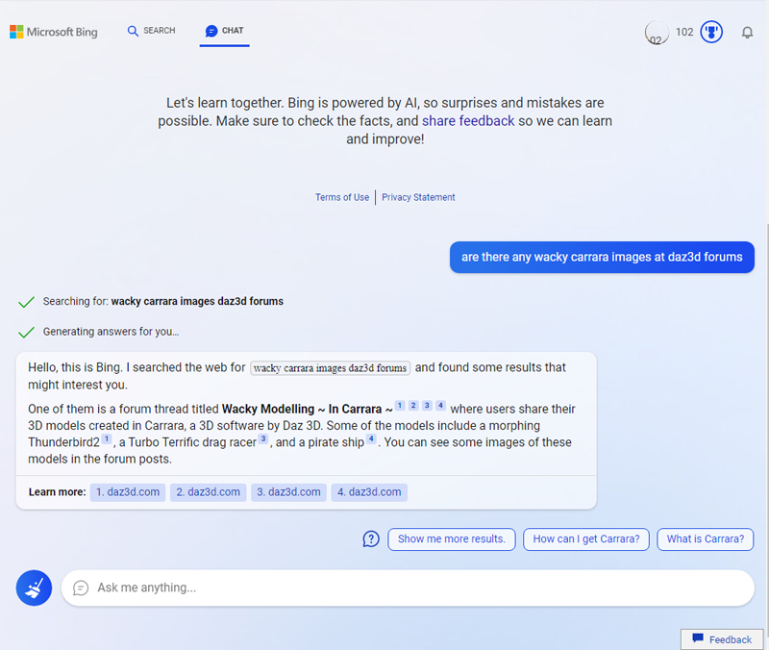Switch to the CHAT tab
Screen dimensions: 769x650
[224, 31]
